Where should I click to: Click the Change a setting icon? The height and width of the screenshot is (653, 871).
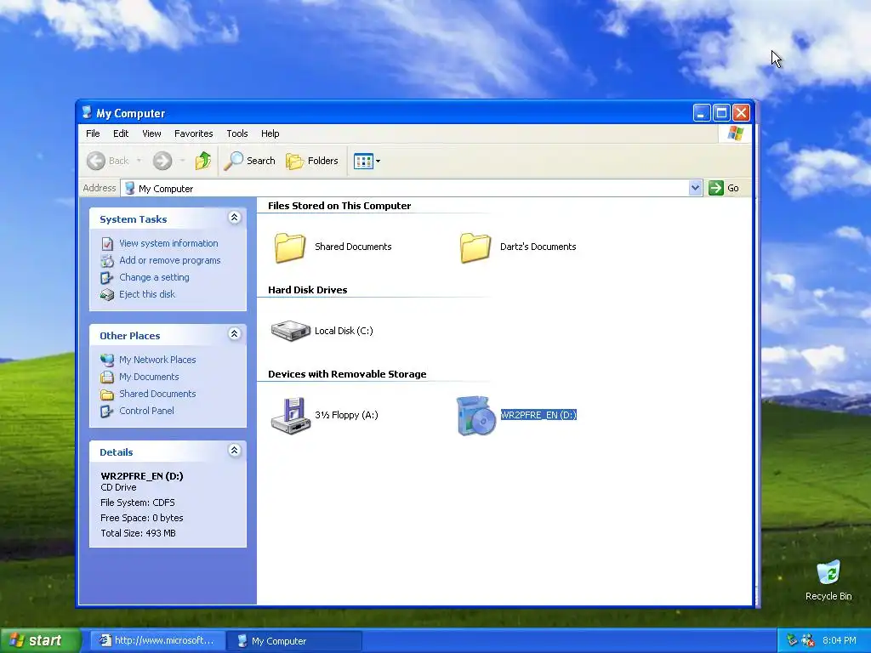tap(107, 277)
